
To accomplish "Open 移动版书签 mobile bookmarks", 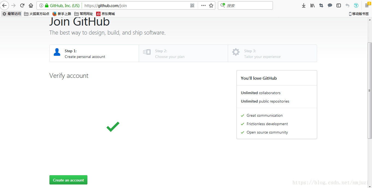I will pos(359,14).
